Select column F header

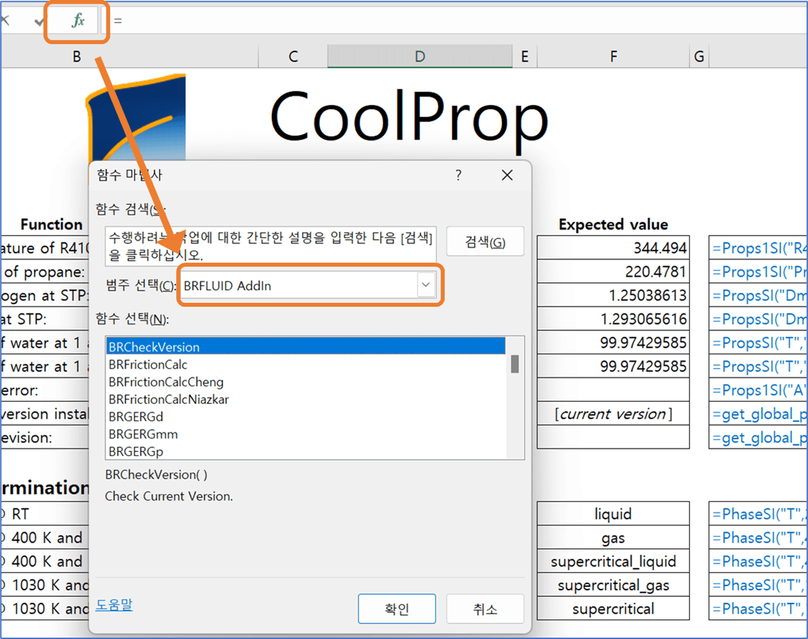click(x=613, y=57)
